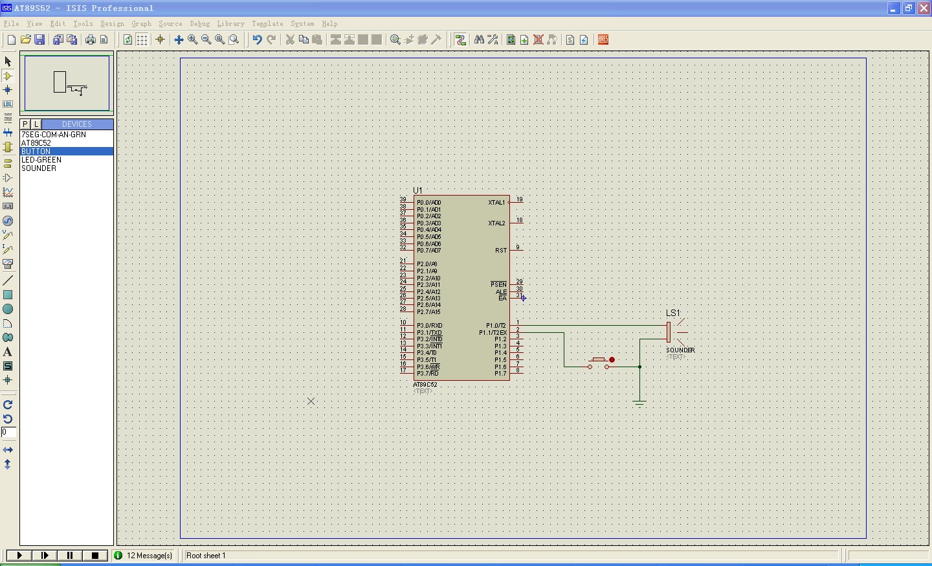The height and width of the screenshot is (566, 932).
Task: Open the 12 Message(s) log
Action: pyautogui.click(x=144, y=555)
